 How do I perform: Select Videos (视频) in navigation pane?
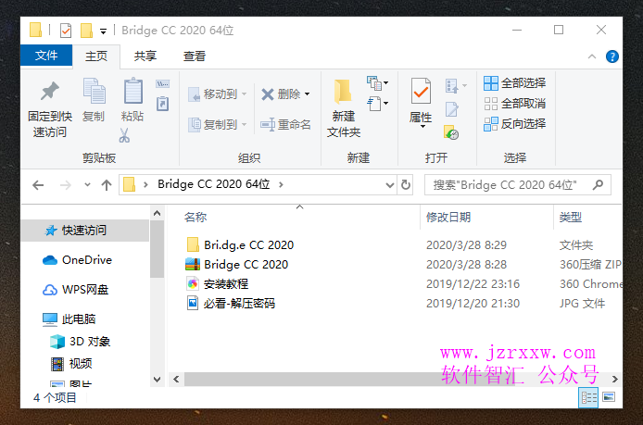click(x=71, y=364)
